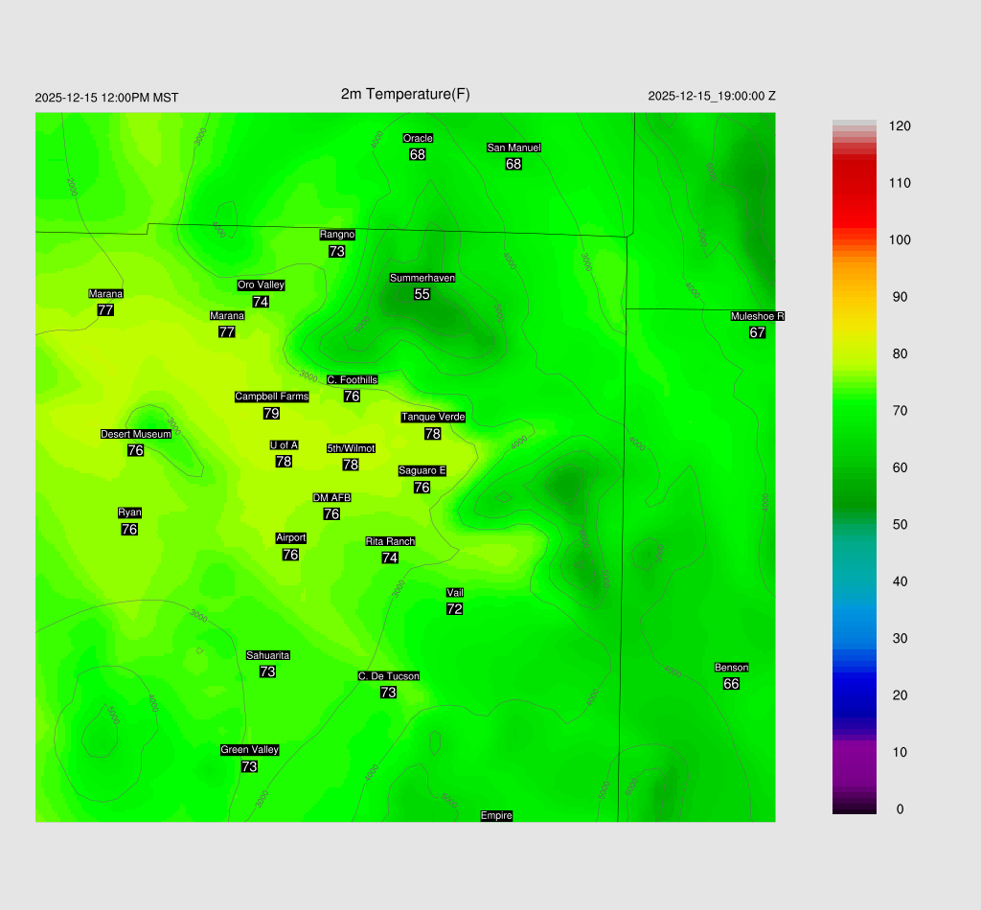The height and width of the screenshot is (910, 981).
Task: Select the U of A station label
Action: pos(284,444)
